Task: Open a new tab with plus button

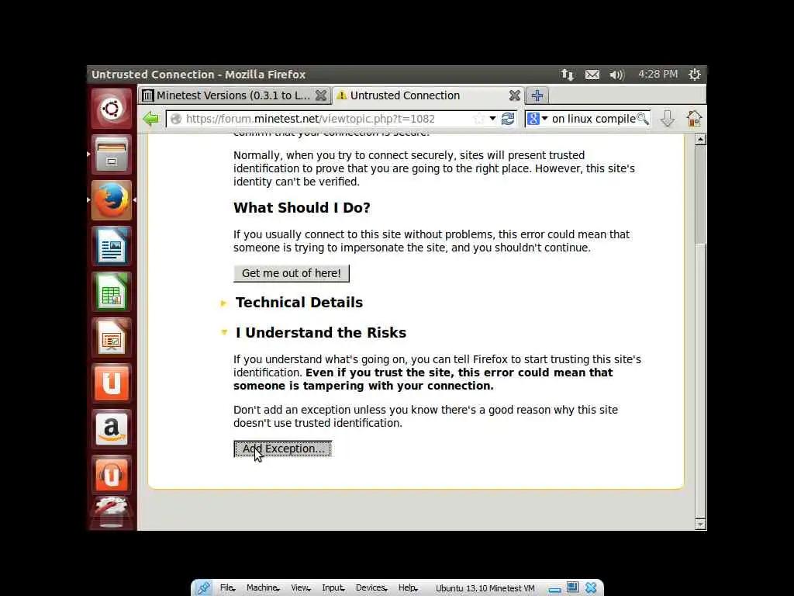Action: (537, 95)
